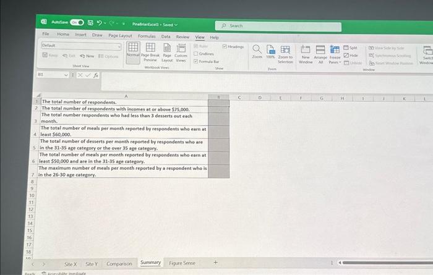This screenshot has height=275, width=433.
Task: Expand the Sheet View Default dropdown
Action: [119, 46]
